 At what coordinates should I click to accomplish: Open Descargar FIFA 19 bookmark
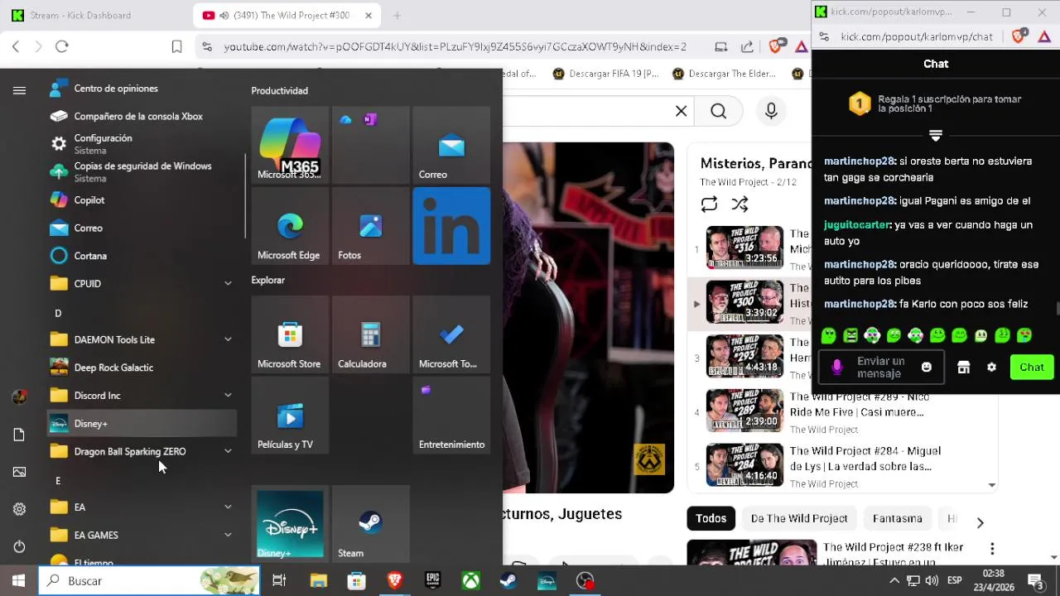click(x=606, y=74)
